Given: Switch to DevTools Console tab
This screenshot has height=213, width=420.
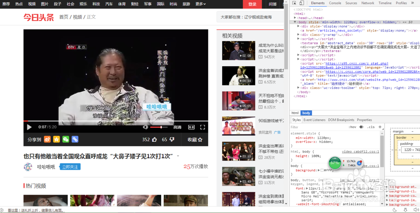Looking at the screenshot, I should pyautogui.click(x=335, y=3).
